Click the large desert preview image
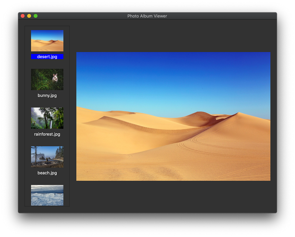The image size is (295, 237). 173,116
